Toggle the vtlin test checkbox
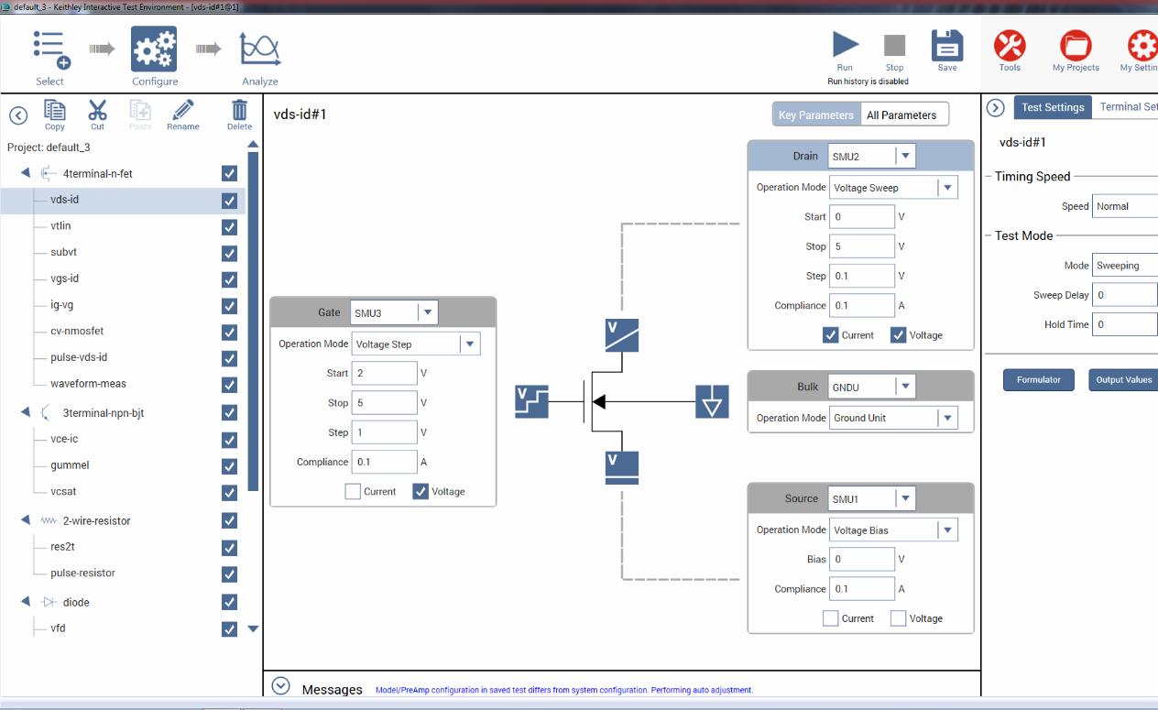This screenshot has width=1158, height=710. tap(229, 226)
